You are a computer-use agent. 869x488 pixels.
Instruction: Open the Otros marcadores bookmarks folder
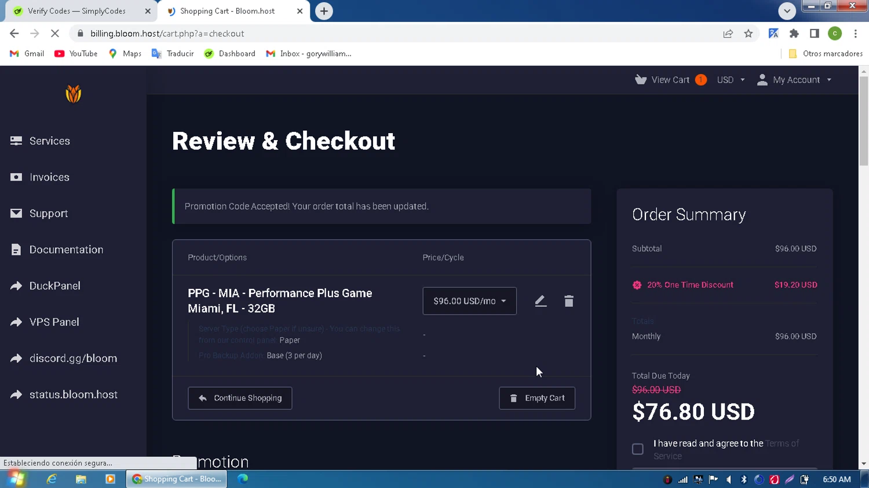pos(826,54)
